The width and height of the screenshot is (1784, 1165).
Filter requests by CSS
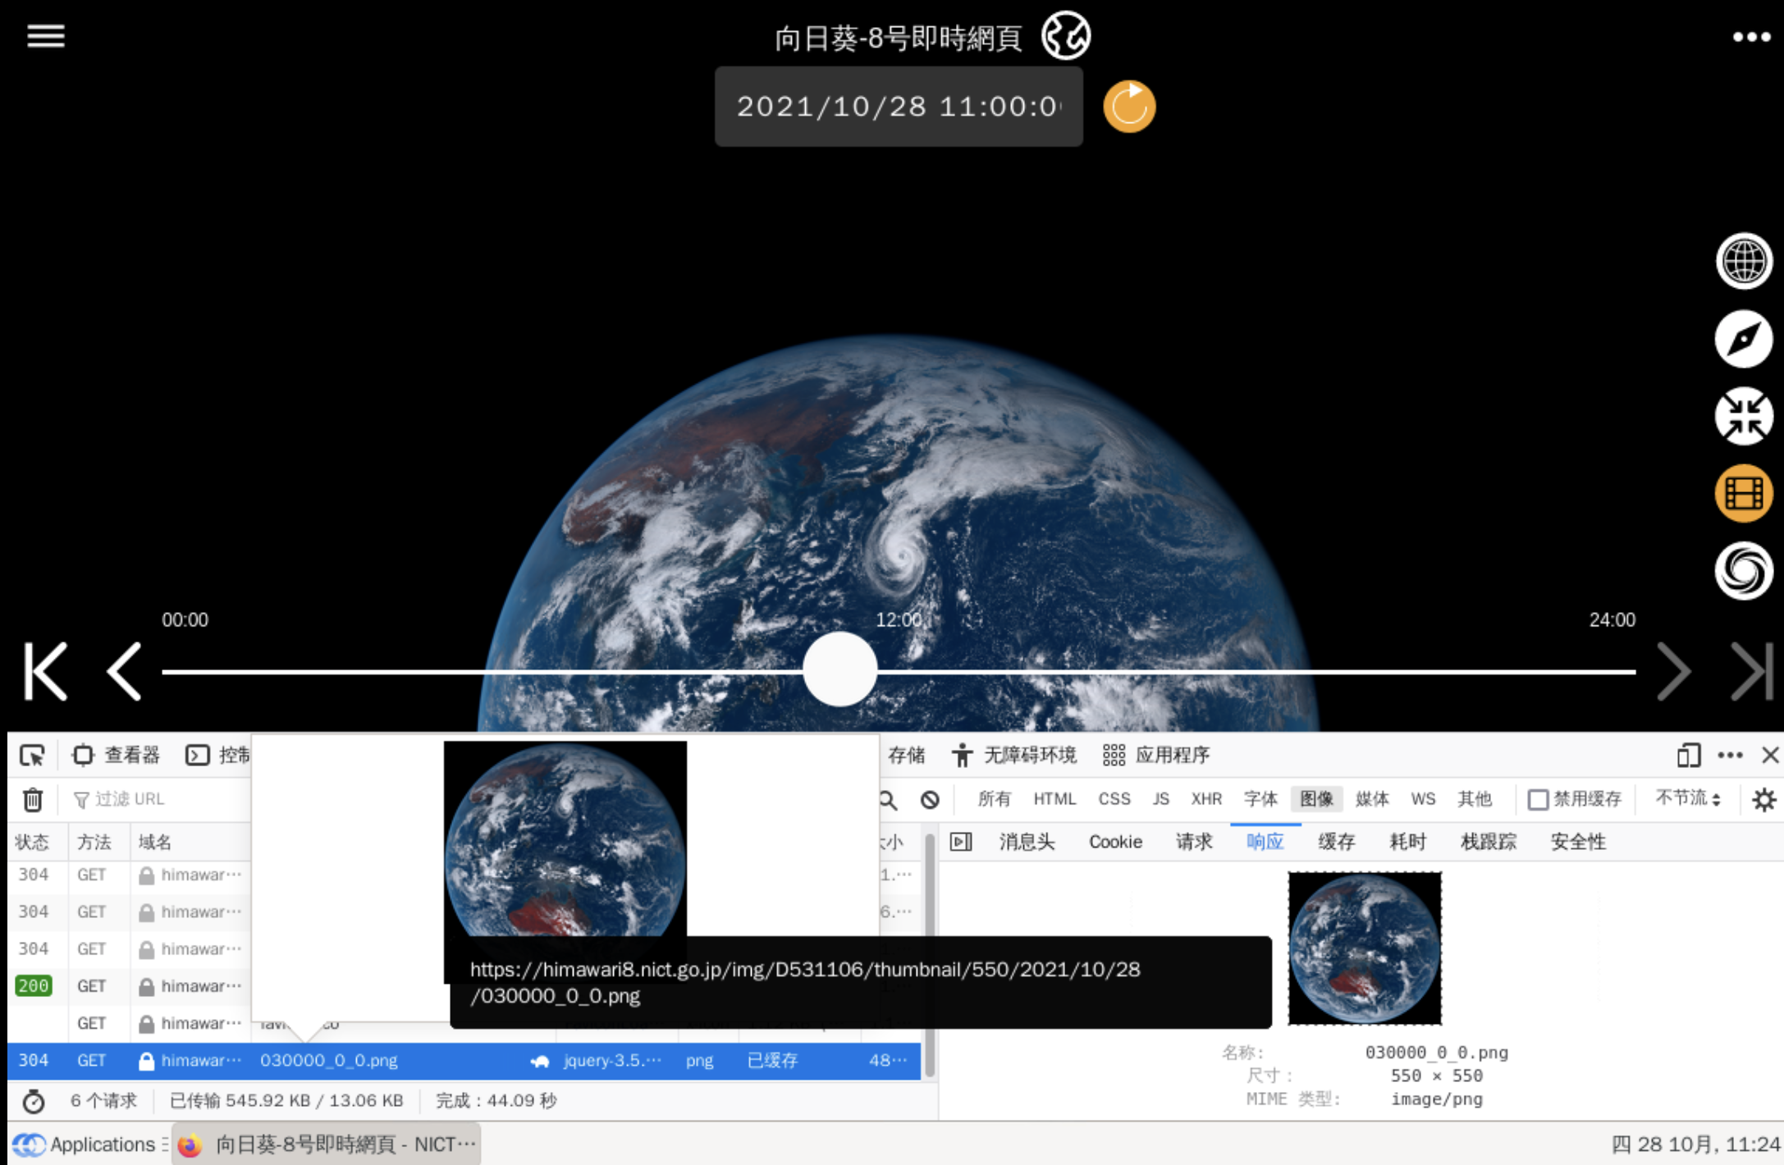point(1114,799)
